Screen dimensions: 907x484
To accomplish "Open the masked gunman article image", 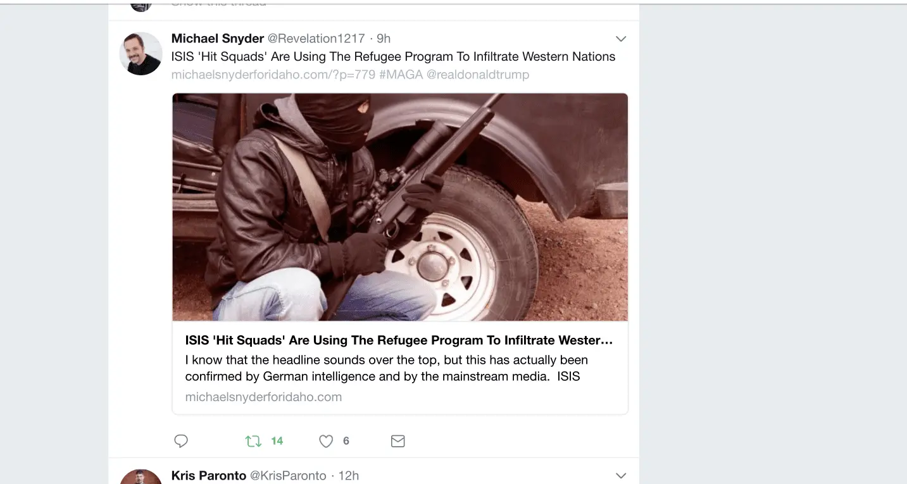I will pyautogui.click(x=400, y=207).
